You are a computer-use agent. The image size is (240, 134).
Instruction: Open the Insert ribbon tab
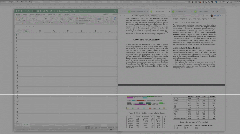point(25,15)
